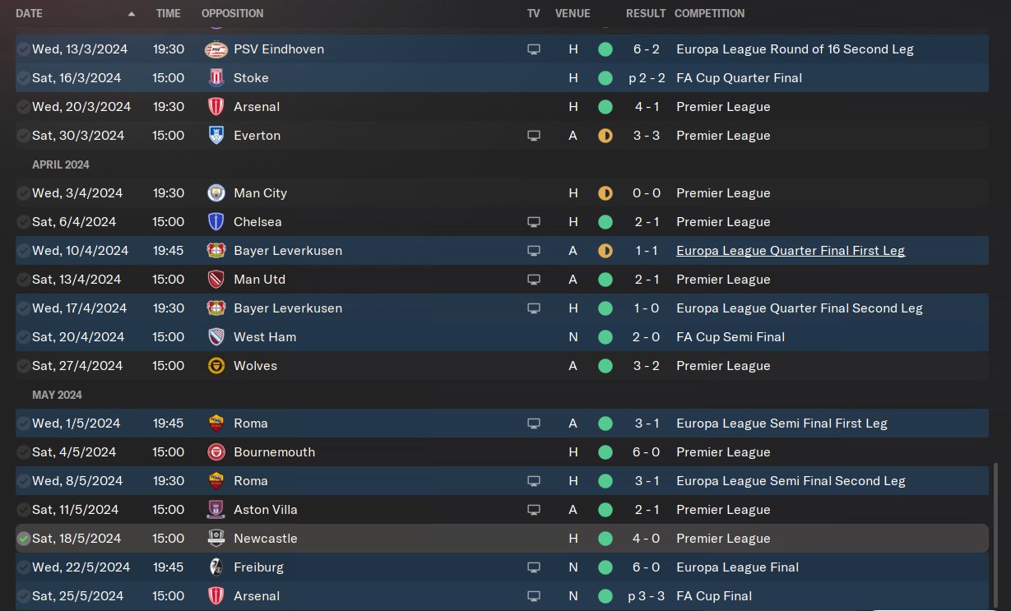Open the Bournemouth team name link
Screen dimensions: 1011x611
[x=274, y=452]
